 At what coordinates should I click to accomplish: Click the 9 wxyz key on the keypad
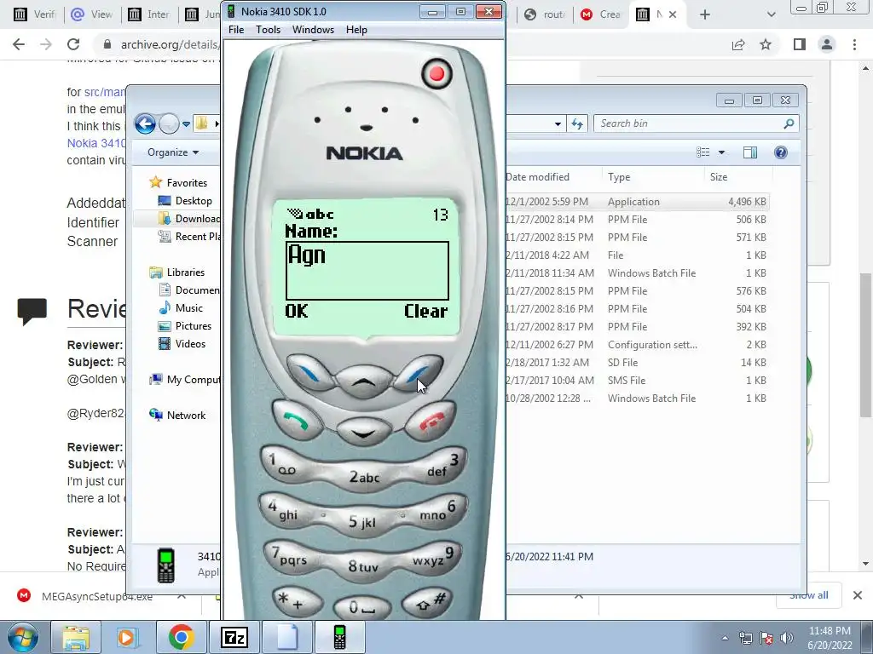coord(434,556)
